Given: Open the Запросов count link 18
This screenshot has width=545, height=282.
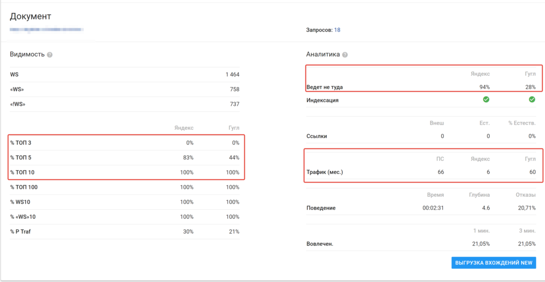Looking at the screenshot, I should pos(337,30).
